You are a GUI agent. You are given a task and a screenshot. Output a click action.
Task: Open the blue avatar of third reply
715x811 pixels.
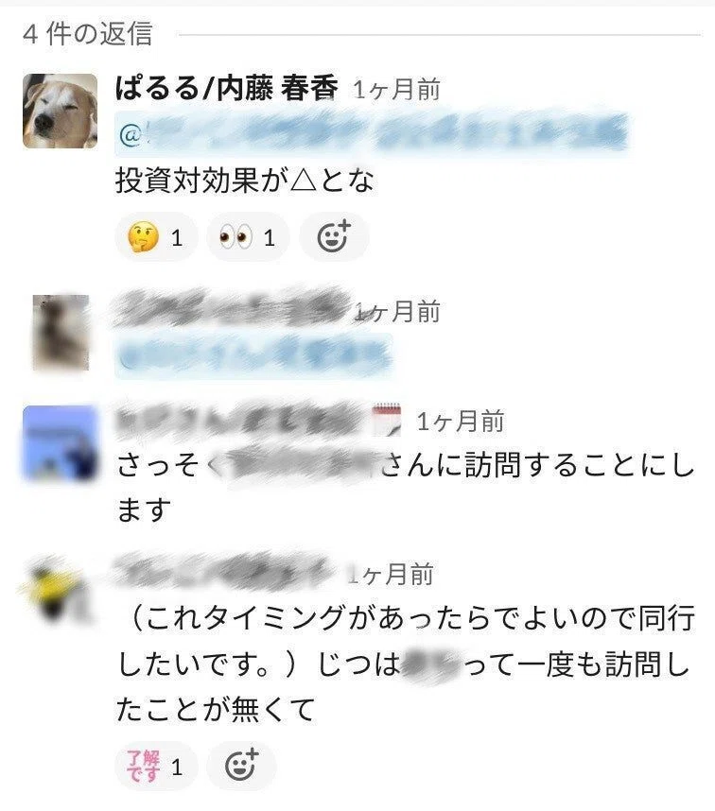click(60, 443)
